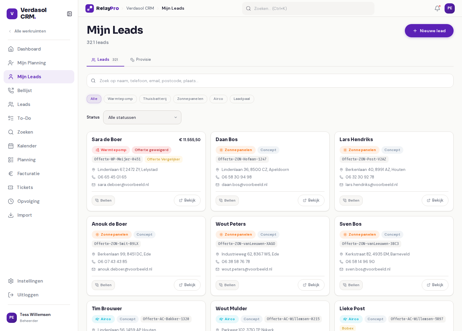462x331 pixels.
Task: Go back to Alle werkruimten
Action: pyautogui.click(x=27, y=31)
